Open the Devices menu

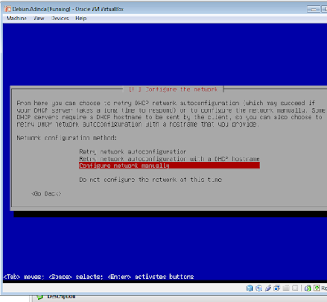60,18
